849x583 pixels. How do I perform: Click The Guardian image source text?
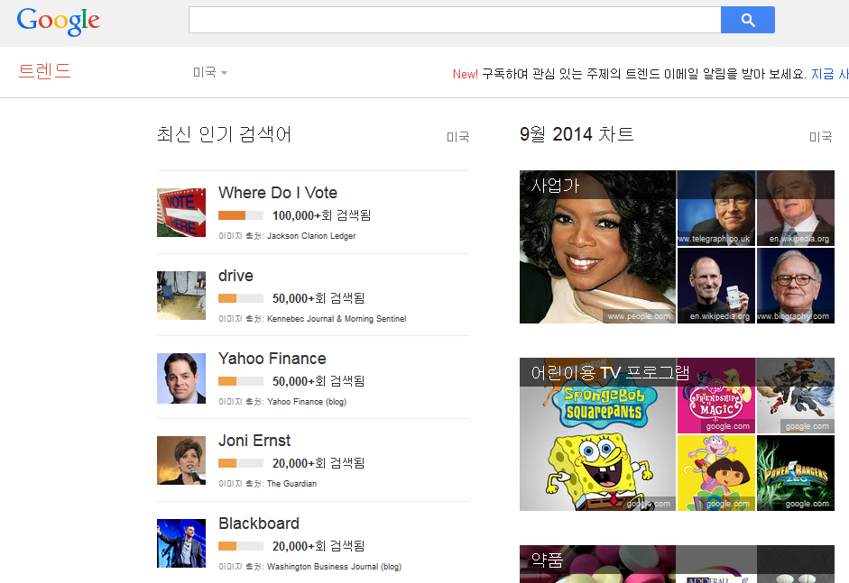pyautogui.click(x=291, y=484)
